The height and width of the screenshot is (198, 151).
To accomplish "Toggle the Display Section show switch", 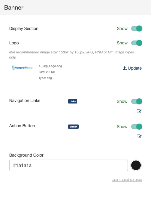I will pos(137,28).
